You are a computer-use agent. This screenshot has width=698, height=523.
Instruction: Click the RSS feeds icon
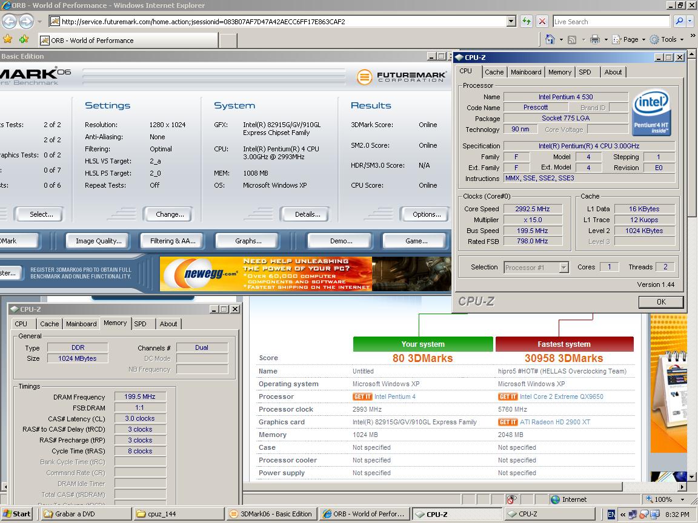coord(572,40)
